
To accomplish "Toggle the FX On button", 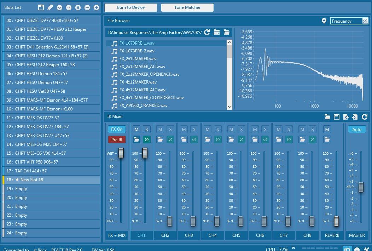I will pyautogui.click(x=117, y=129).
